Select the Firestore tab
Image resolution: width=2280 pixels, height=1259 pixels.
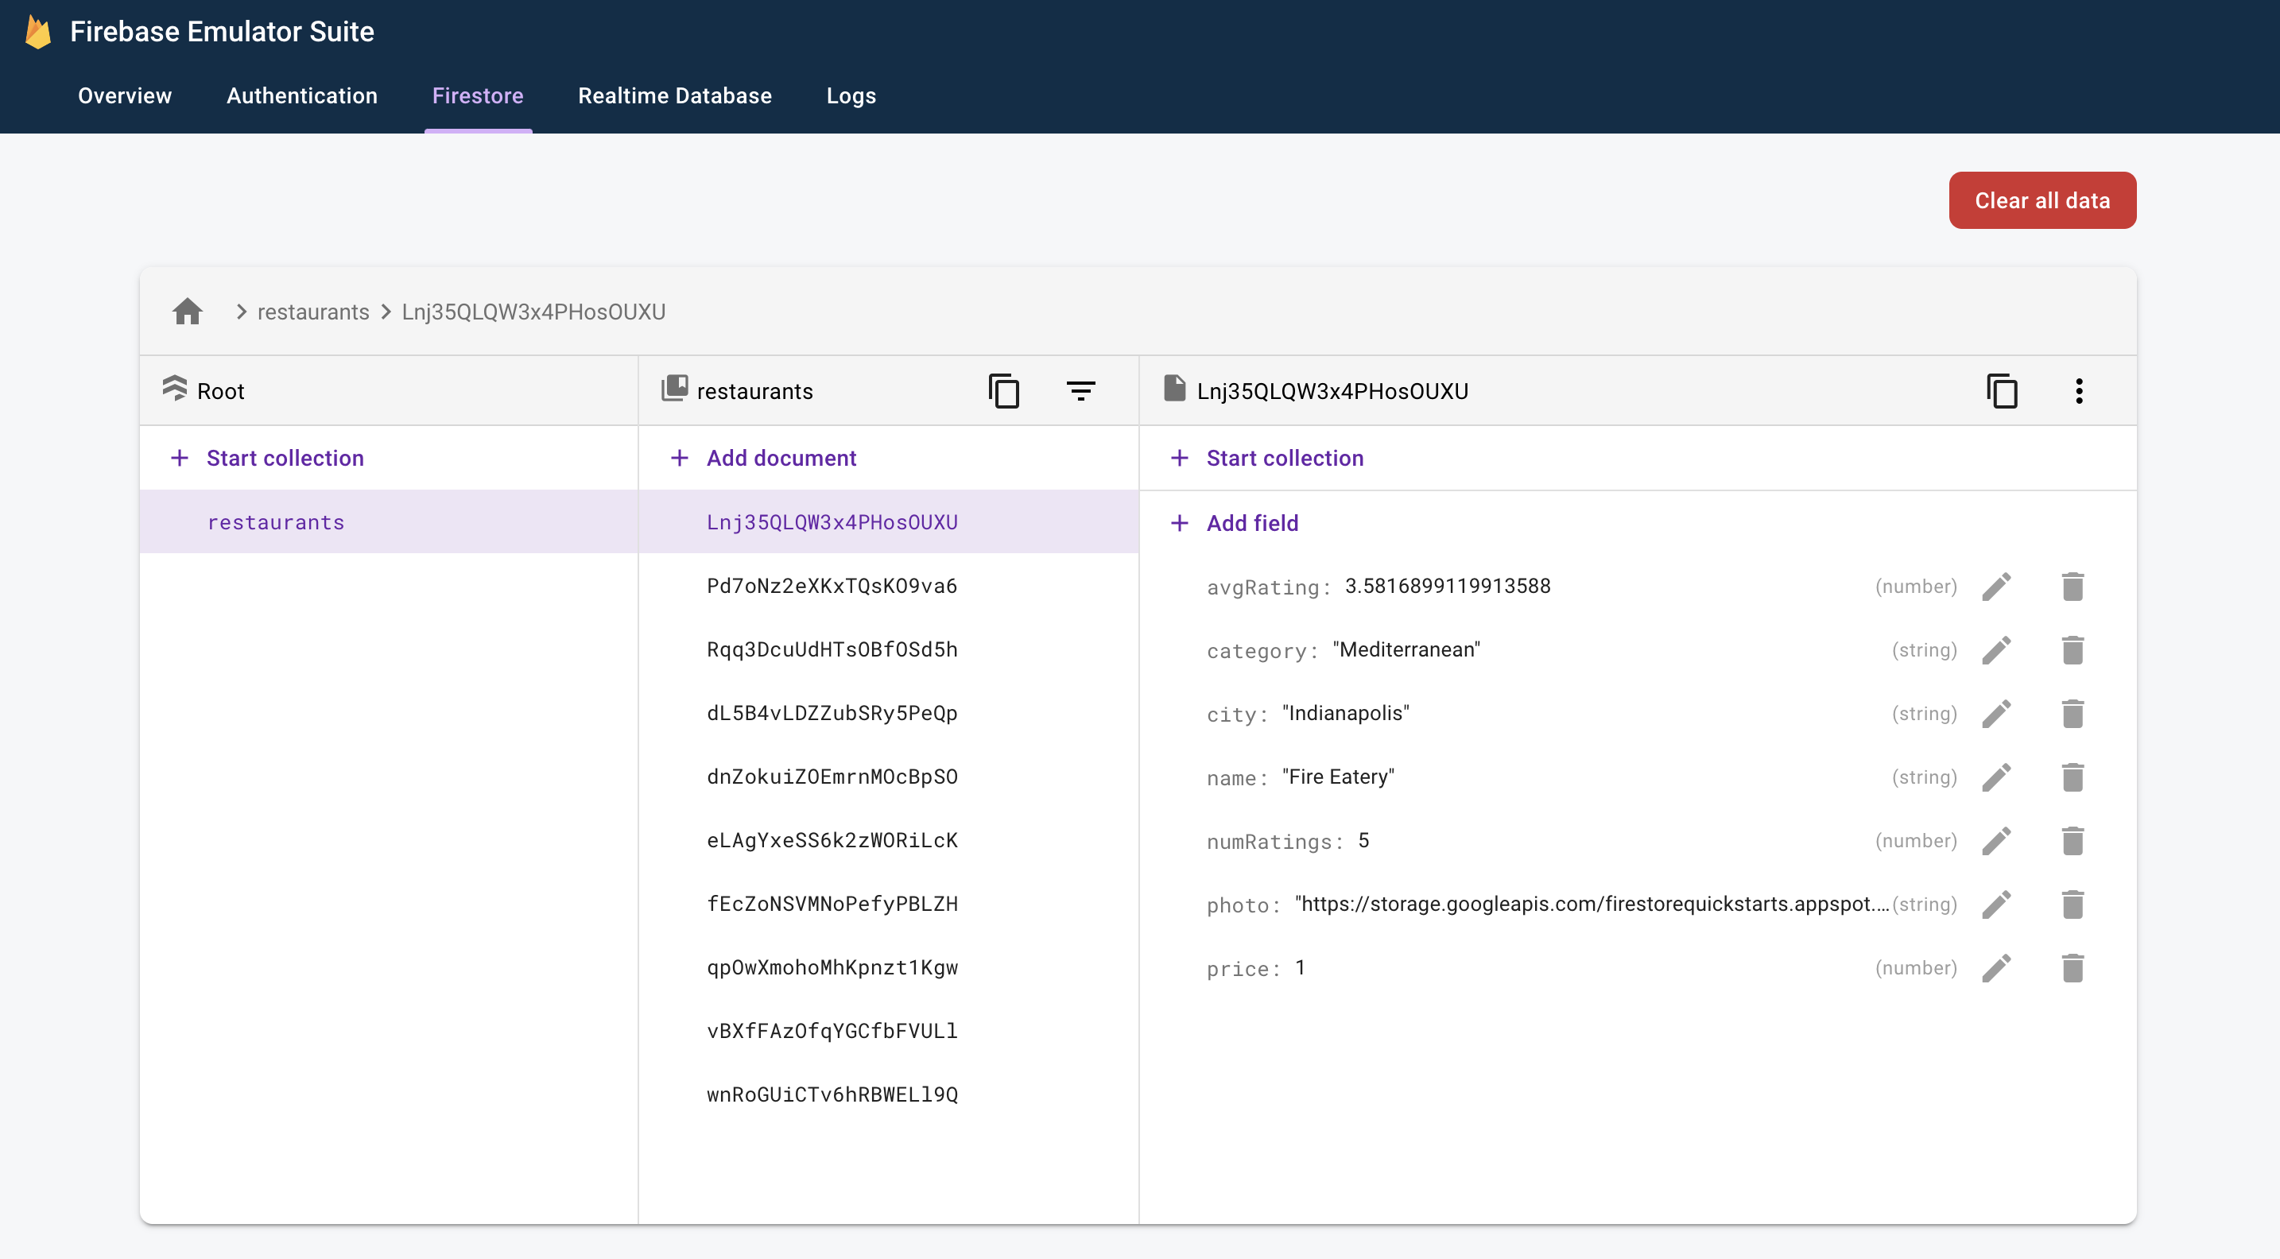click(x=478, y=96)
